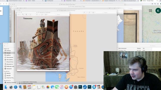Select Final Cut Pro volume in sidebar
Viewport: 161px width, 90px height.
9,78
